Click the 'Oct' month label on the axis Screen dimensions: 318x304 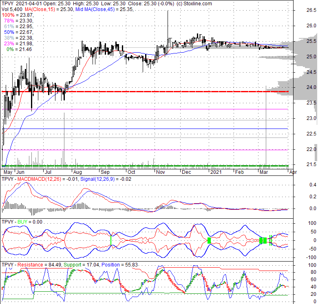click(131, 172)
